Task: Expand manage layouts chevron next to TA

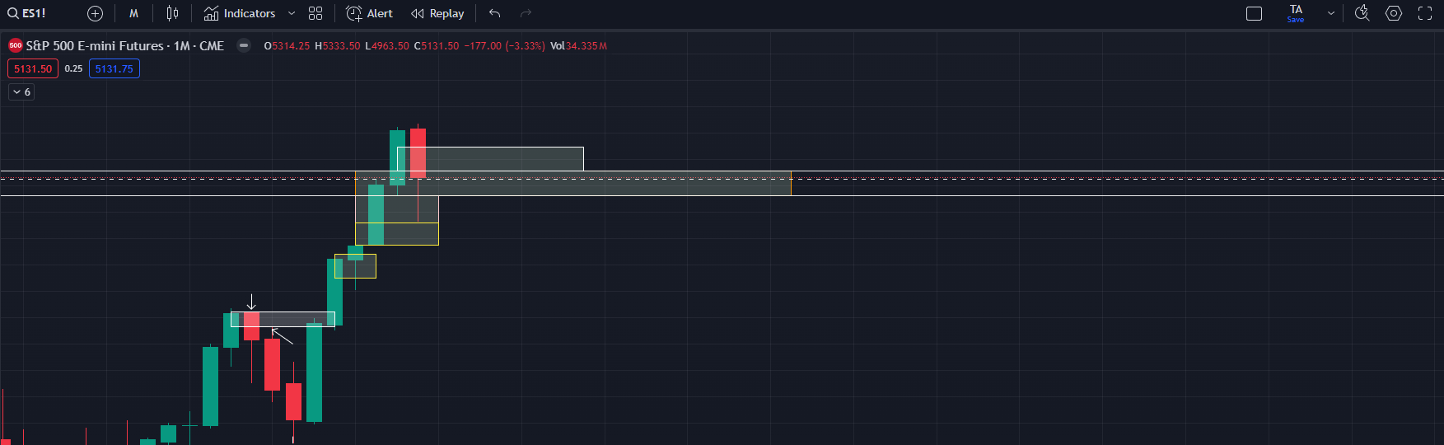Action: [1330, 13]
